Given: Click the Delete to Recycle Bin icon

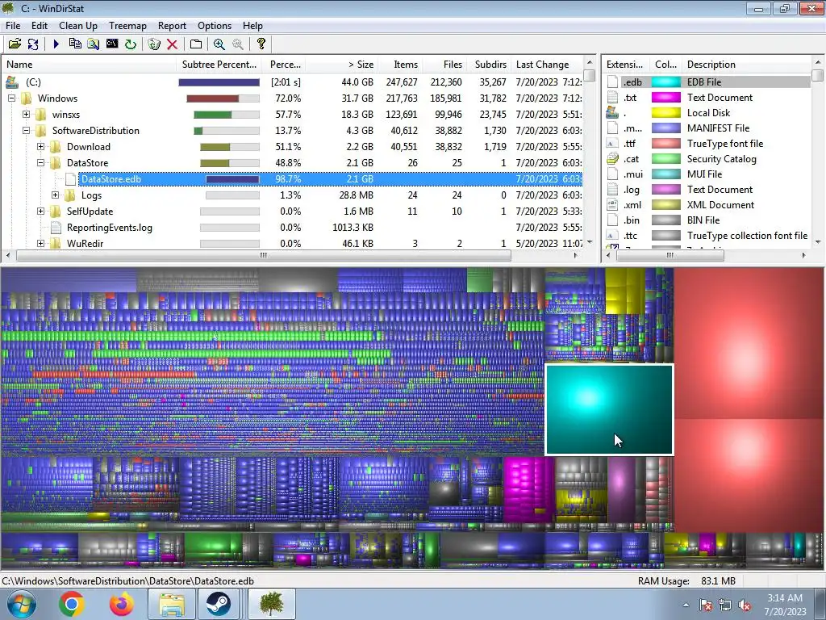Looking at the screenshot, I should tap(154, 44).
